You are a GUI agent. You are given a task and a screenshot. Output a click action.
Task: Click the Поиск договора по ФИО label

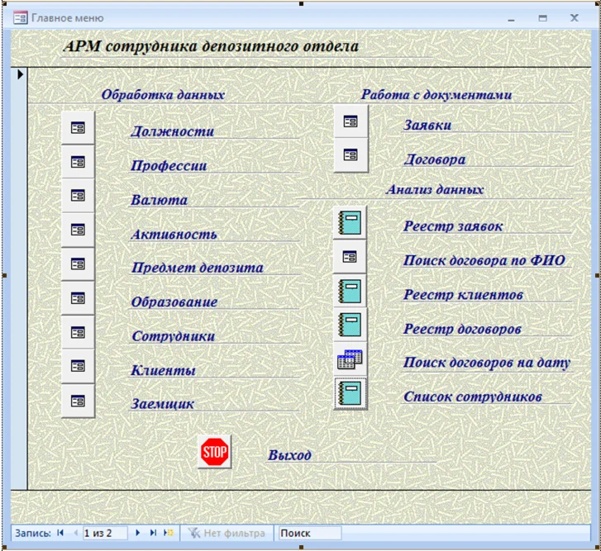tap(484, 260)
